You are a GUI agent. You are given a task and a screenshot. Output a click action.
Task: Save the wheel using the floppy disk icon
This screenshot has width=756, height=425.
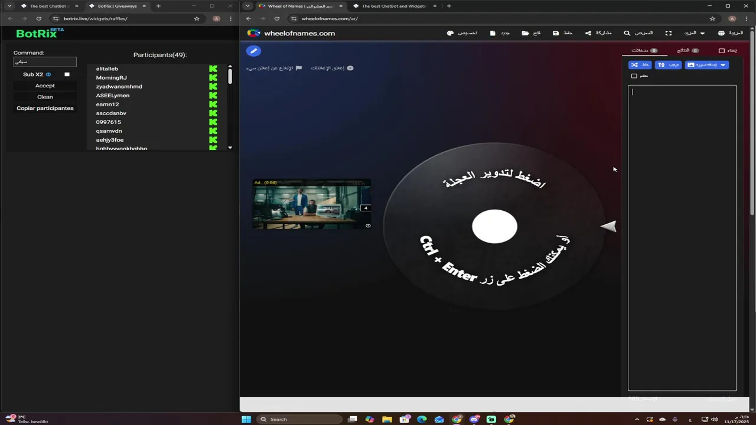click(x=563, y=33)
